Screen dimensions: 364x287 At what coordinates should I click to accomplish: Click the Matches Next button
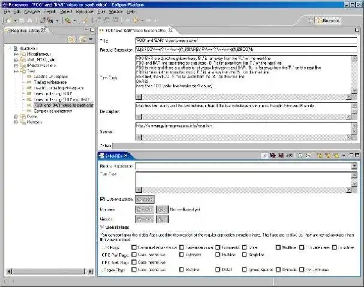click(162, 209)
